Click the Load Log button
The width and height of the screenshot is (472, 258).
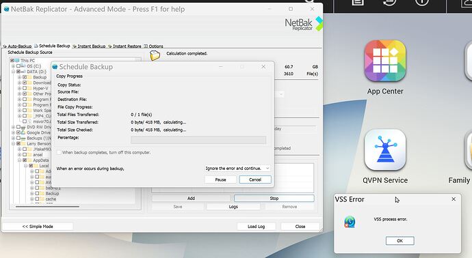tap(256, 227)
